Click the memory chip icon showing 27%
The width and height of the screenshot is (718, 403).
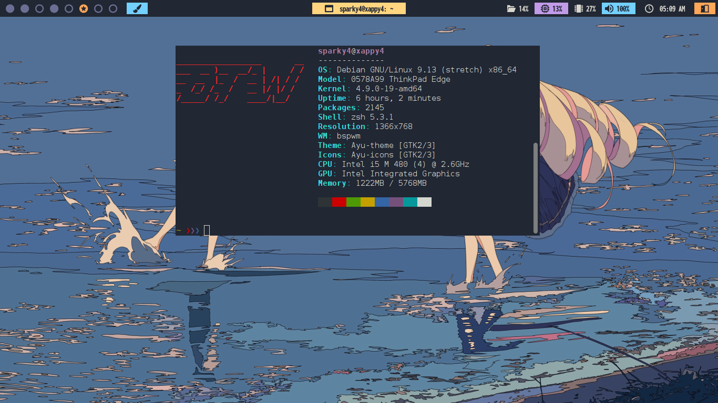pyautogui.click(x=579, y=8)
